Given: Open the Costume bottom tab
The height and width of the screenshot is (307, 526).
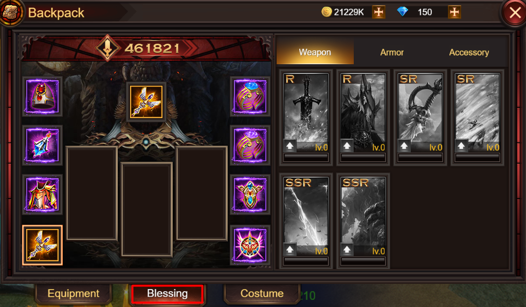Looking at the screenshot, I should tap(262, 294).
